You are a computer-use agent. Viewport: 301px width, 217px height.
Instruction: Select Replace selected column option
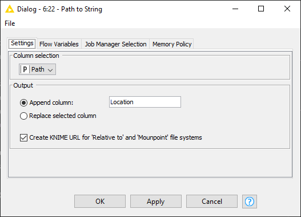(23, 116)
